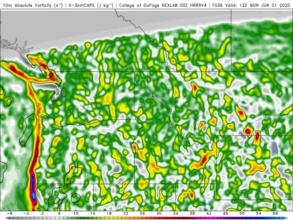Click the "58" color scale label
The height and width of the screenshot is (220, 293).
pos(275,213)
